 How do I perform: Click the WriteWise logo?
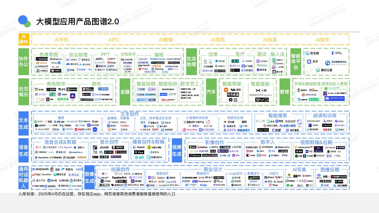coord(190,130)
